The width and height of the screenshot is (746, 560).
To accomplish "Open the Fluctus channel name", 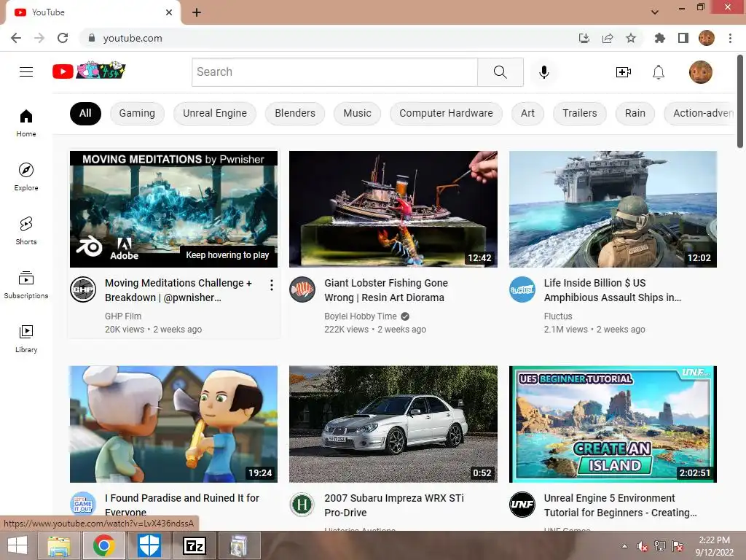I will pyautogui.click(x=557, y=316).
